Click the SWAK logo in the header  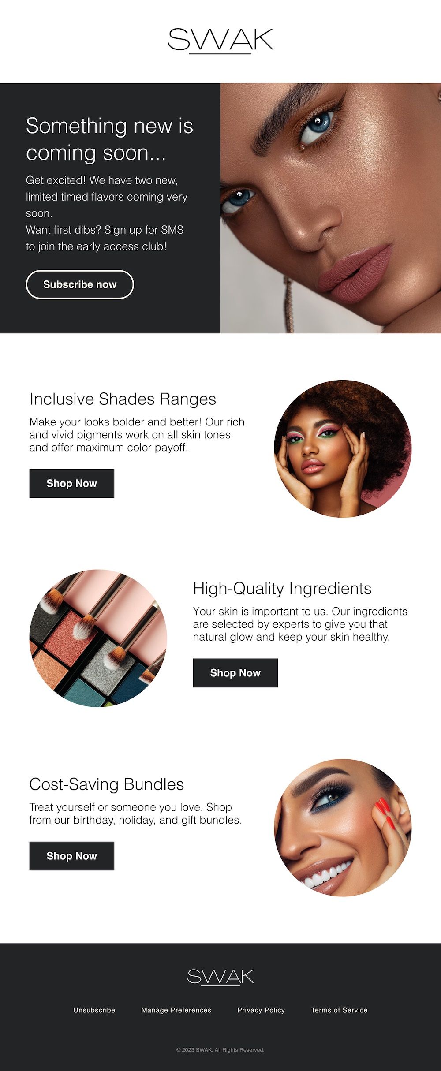[220, 41]
